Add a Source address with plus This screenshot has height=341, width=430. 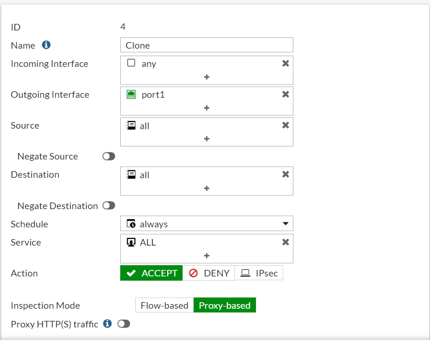point(207,139)
